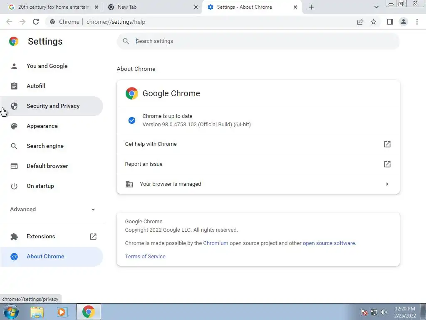Focus the Search settings field
This screenshot has width=426, height=320.
[x=258, y=41]
